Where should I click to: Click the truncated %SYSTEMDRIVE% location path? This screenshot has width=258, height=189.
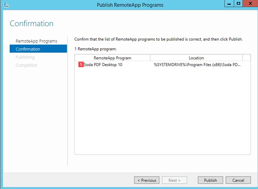196,65
